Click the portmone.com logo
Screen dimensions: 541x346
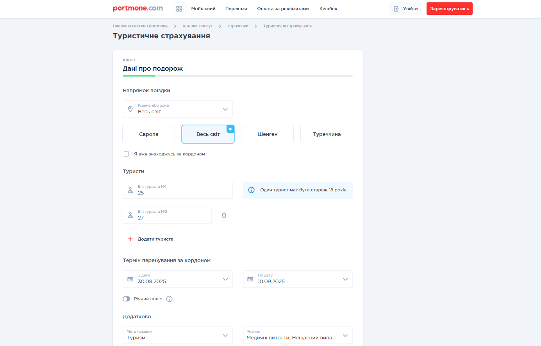(138, 8)
